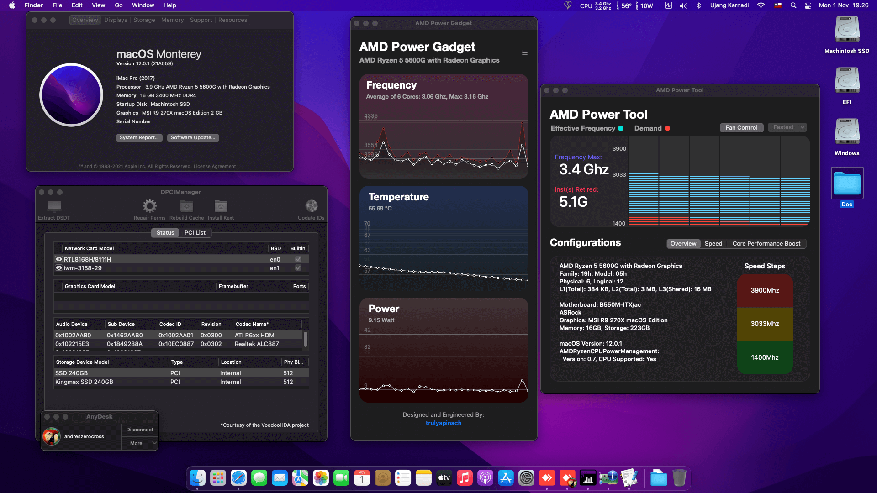Switch to Displays tab in About This Mac
The height and width of the screenshot is (493, 877).
(x=116, y=20)
